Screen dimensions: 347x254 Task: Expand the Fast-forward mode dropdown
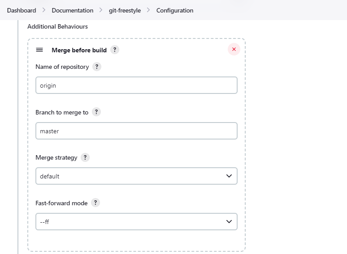[x=136, y=221]
